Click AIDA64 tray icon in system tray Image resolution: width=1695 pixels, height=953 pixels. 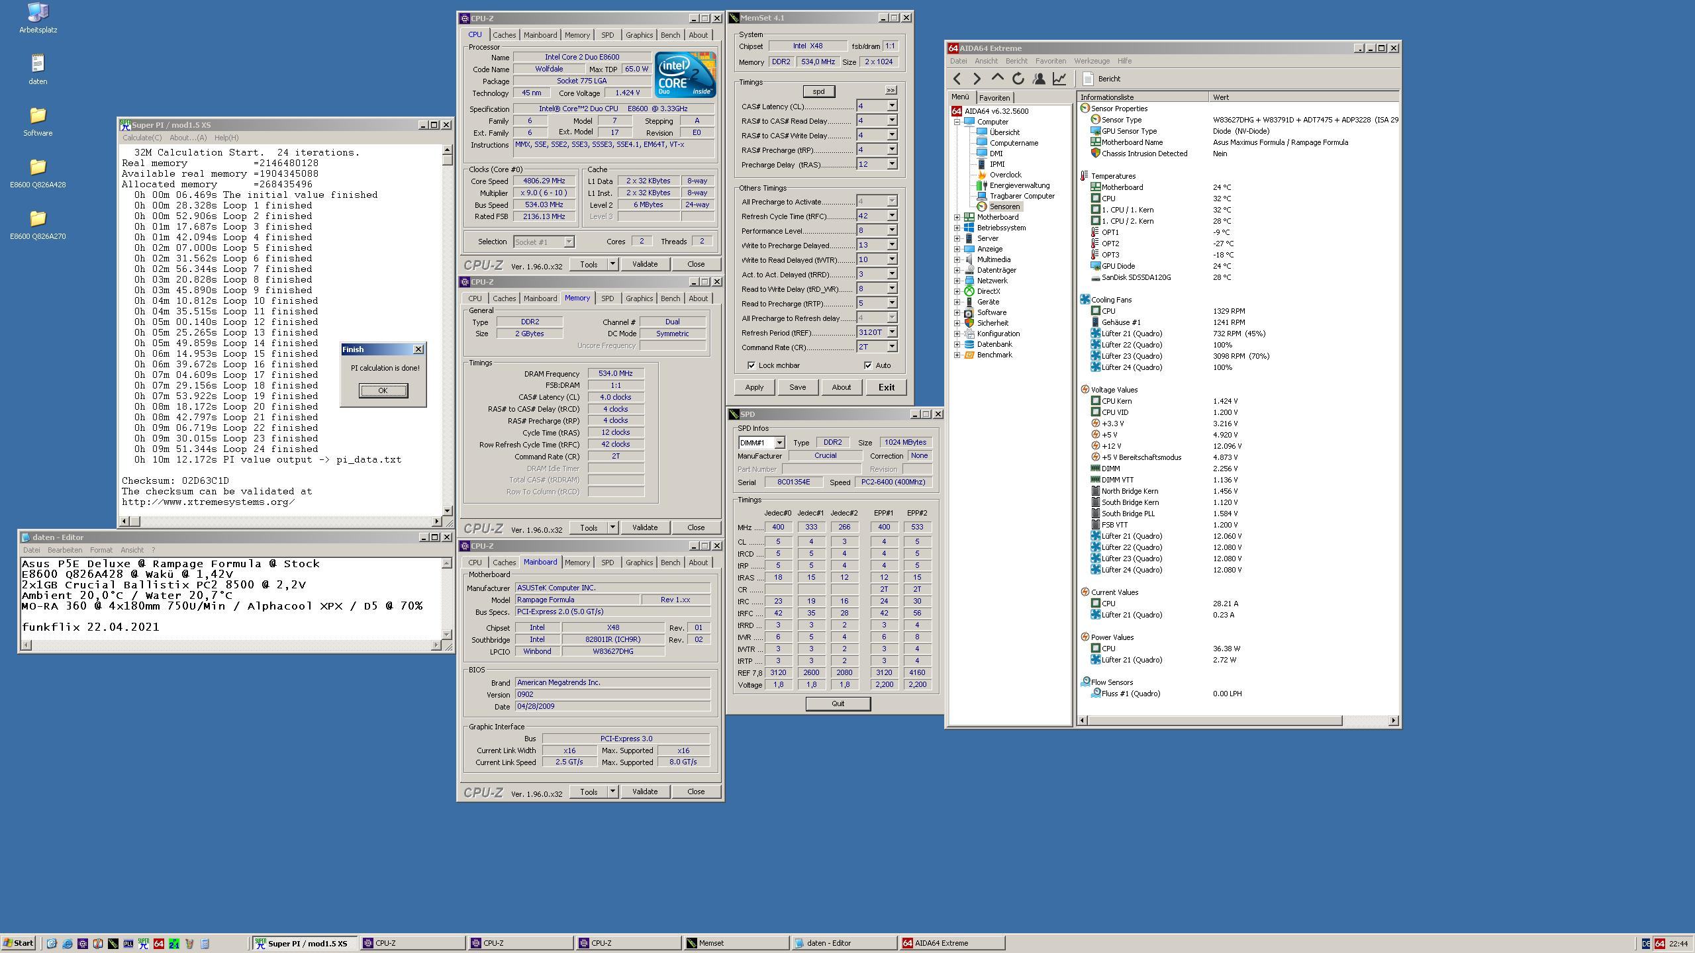coord(1659,944)
